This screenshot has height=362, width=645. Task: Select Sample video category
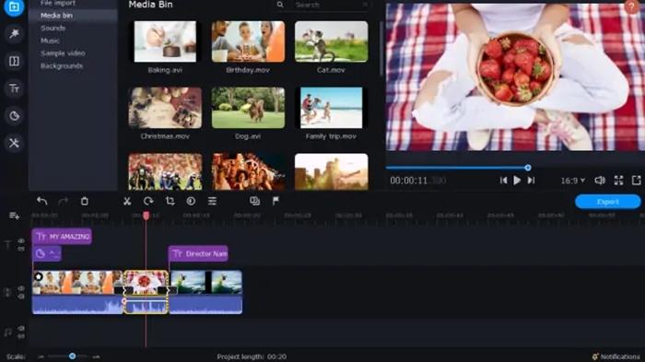tap(63, 53)
